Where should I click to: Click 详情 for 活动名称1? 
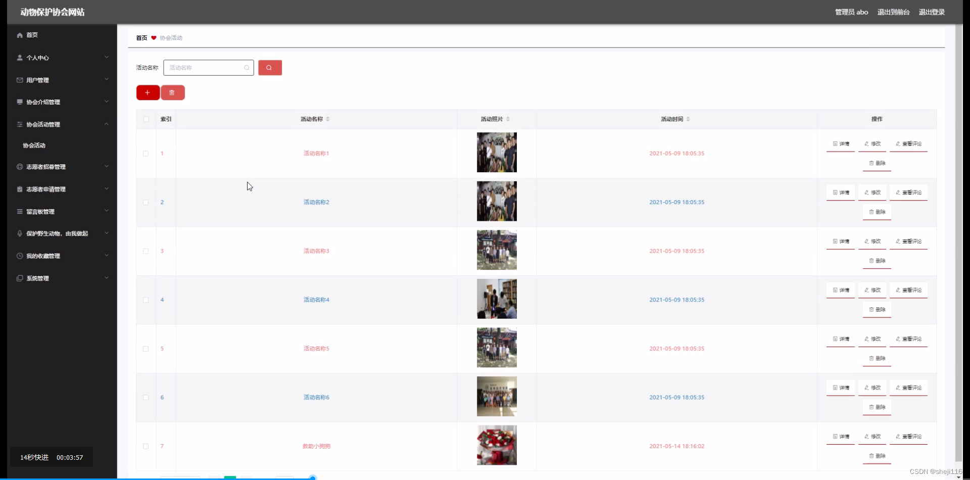click(x=841, y=144)
